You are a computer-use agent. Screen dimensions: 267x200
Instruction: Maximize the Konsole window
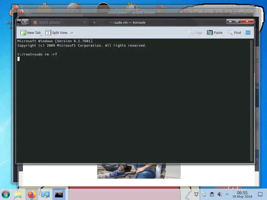[237, 21]
